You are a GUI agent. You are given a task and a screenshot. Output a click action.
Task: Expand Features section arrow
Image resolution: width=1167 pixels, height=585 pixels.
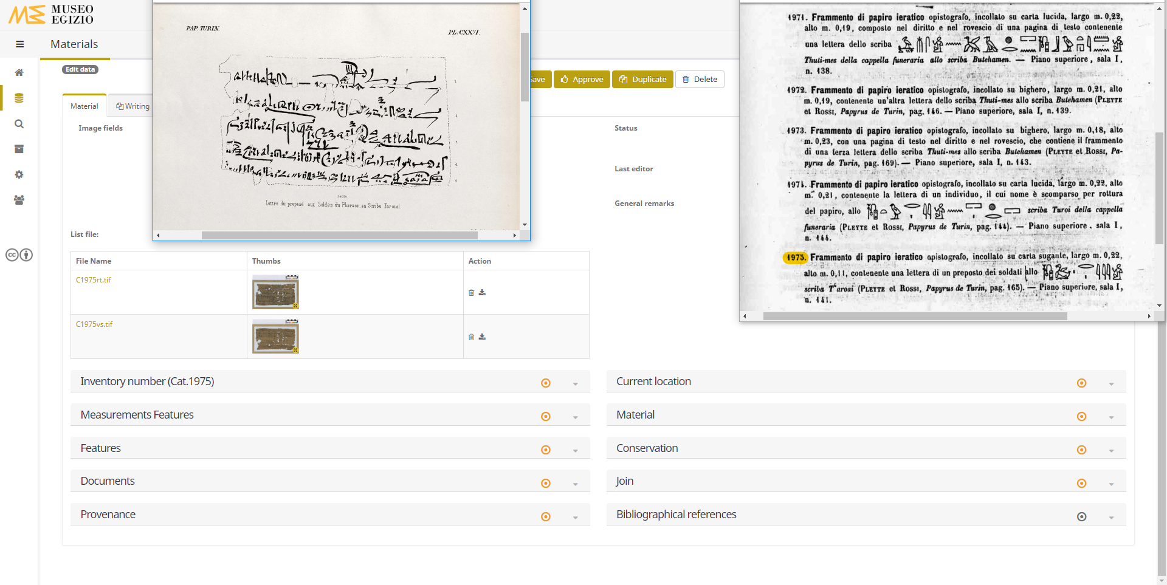[575, 451]
